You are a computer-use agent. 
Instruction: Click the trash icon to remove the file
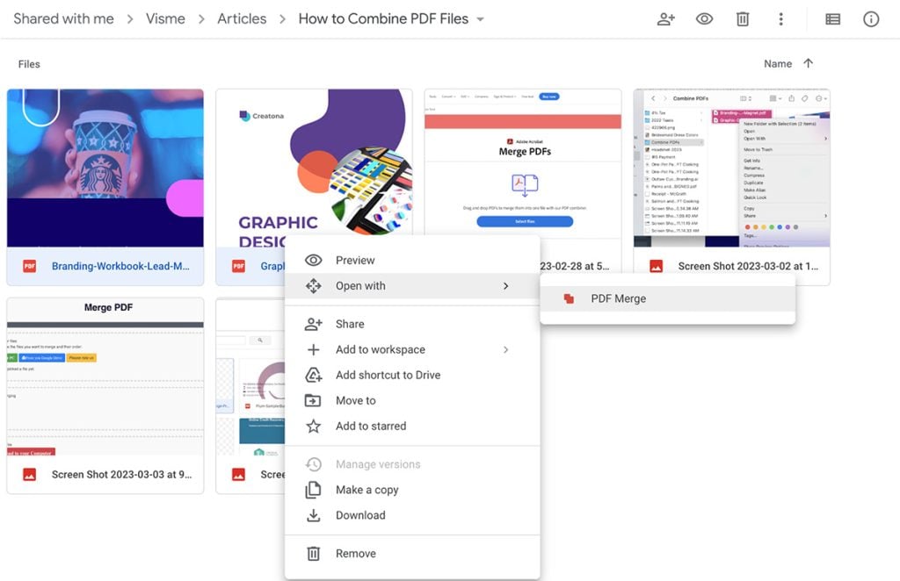click(743, 18)
